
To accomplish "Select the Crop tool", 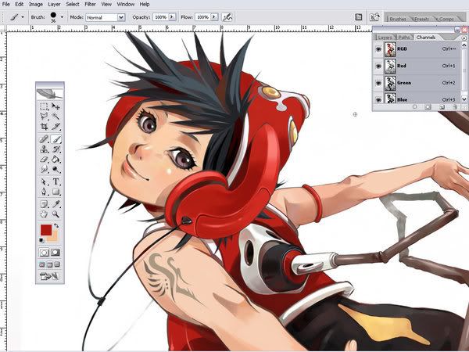I will coord(44,127).
